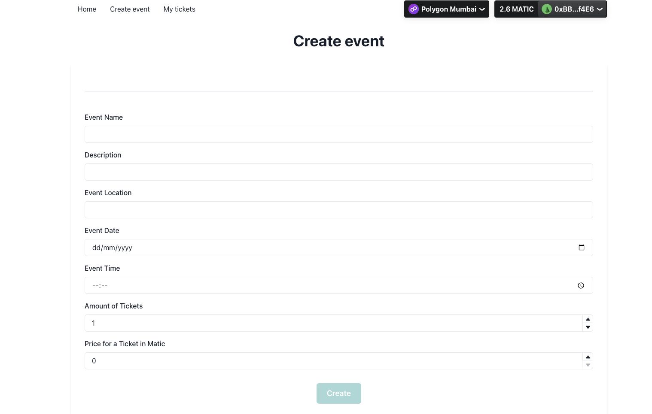Click the wallet avatar icon

tap(546, 9)
